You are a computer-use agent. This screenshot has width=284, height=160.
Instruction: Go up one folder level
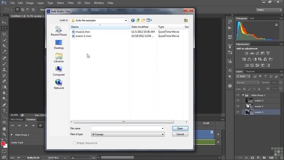(138, 20)
